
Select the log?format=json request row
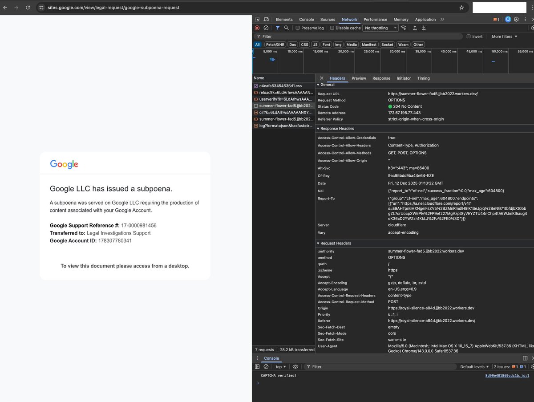(283, 126)
